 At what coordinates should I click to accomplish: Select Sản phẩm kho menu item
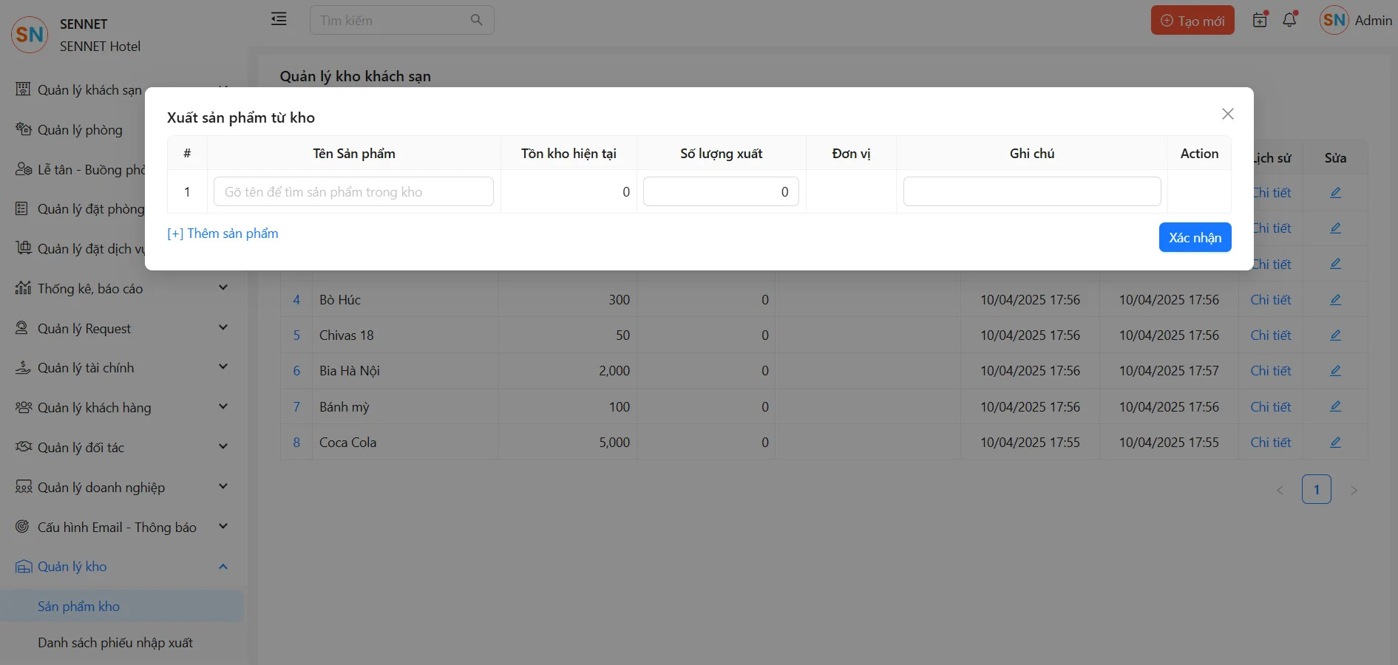(79, 607)
